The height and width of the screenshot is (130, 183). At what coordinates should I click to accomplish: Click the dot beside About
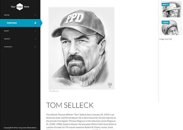click(35, 39)
